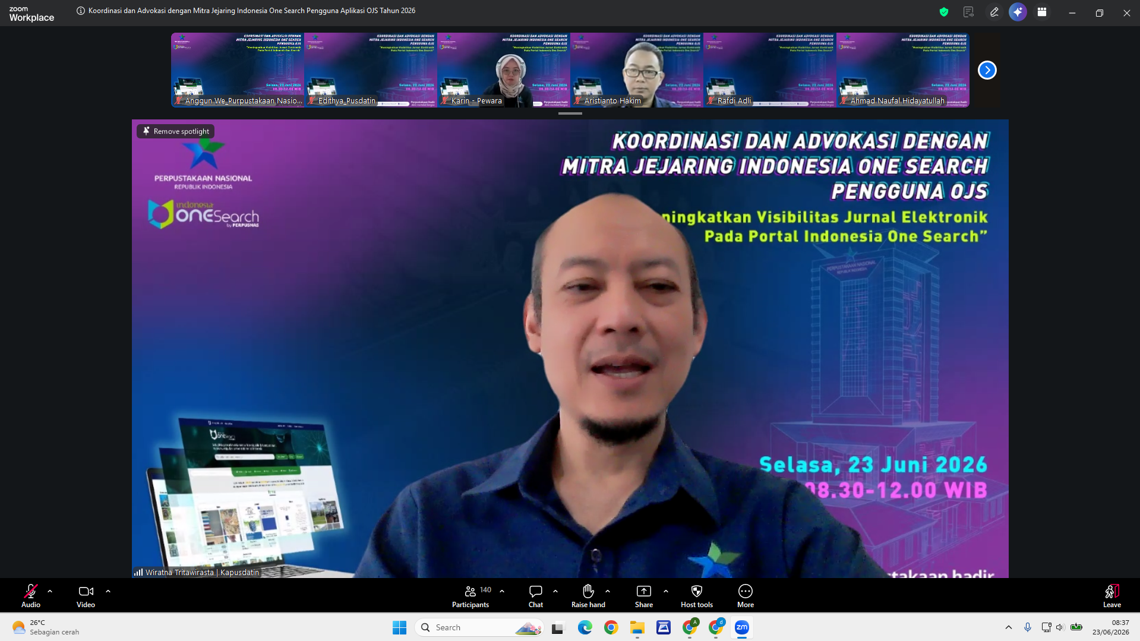This screenshot has height=641, width=1140.
Task: Click the meeting title text in title bar
Action: click(x=252, y=11)
